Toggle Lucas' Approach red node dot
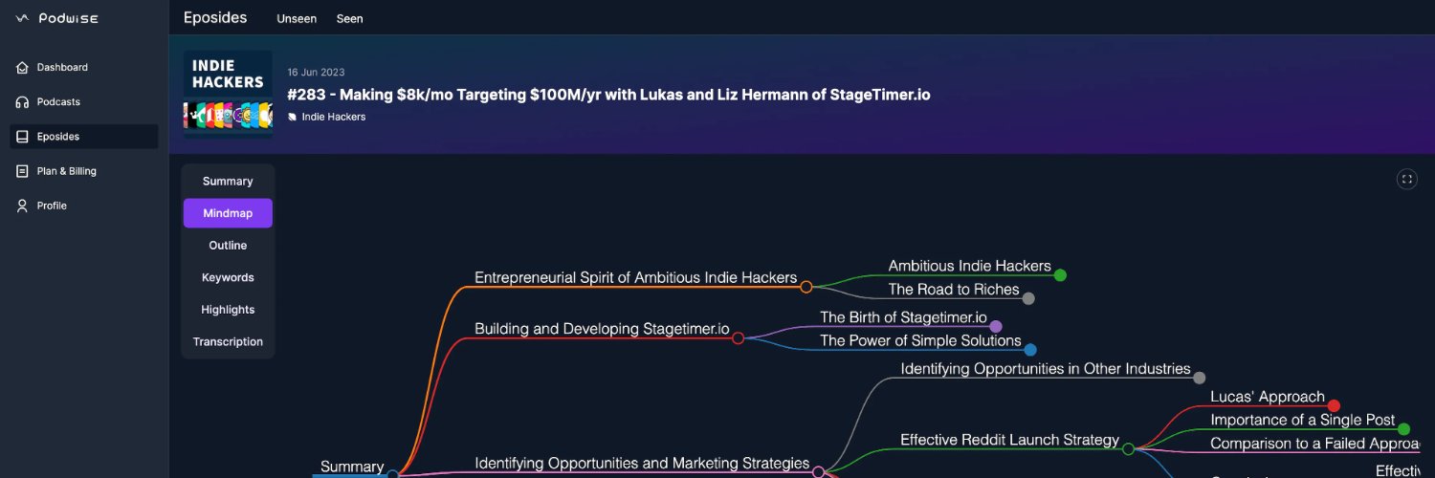 [1334, 405]
